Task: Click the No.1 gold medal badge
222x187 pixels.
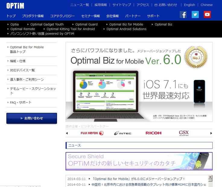Action: pyautogui.click(x=196, y=57)
